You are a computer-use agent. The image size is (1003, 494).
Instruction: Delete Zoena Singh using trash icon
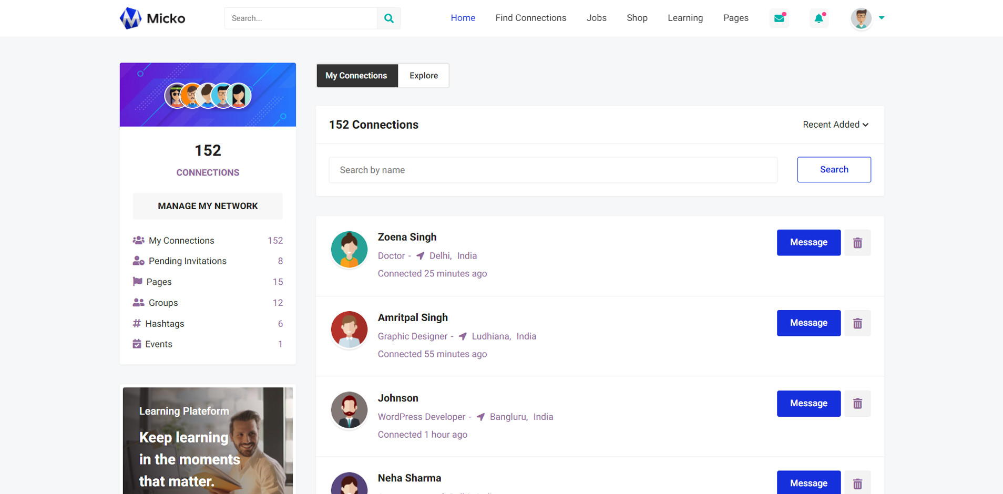[857, 243]
